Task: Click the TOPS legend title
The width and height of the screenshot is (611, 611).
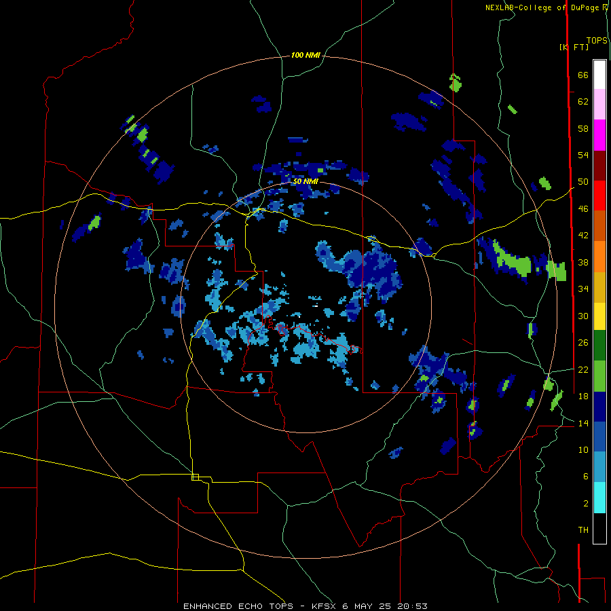Action: [x=597, y=41]
